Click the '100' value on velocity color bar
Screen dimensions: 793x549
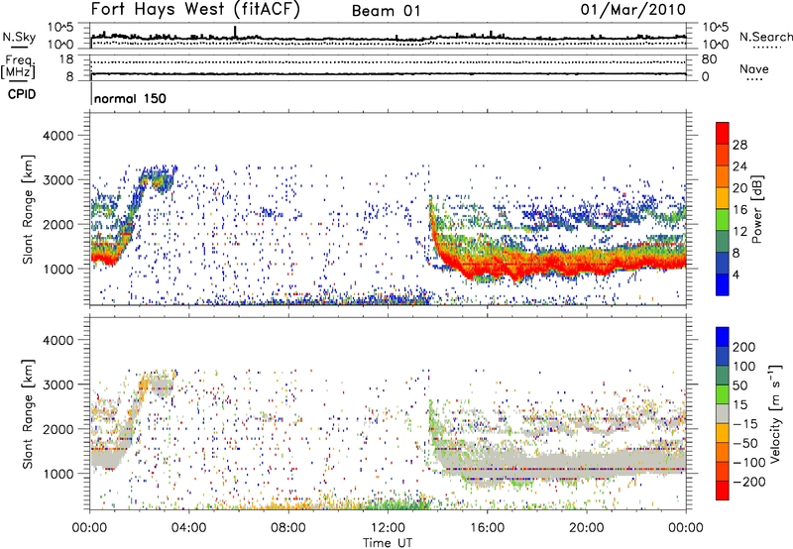point(743,366)
